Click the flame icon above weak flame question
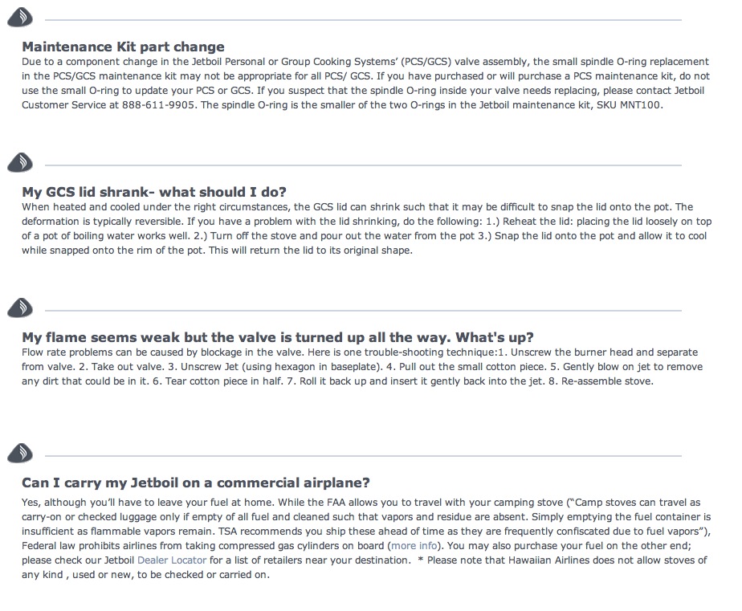 [20, 308]
